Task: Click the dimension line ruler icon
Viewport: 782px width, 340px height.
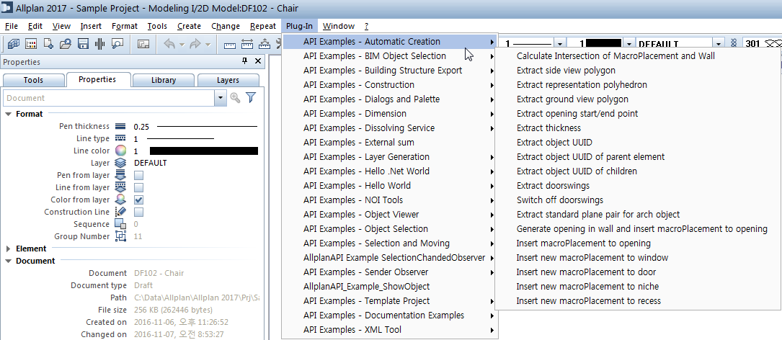Action: [x=247, y=44]
